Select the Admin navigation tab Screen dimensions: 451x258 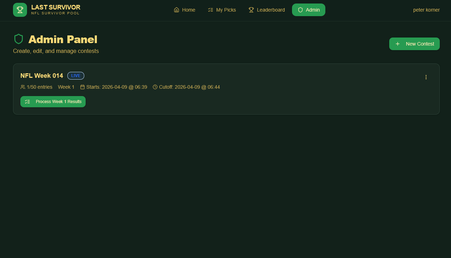click(x=309, y=10)
